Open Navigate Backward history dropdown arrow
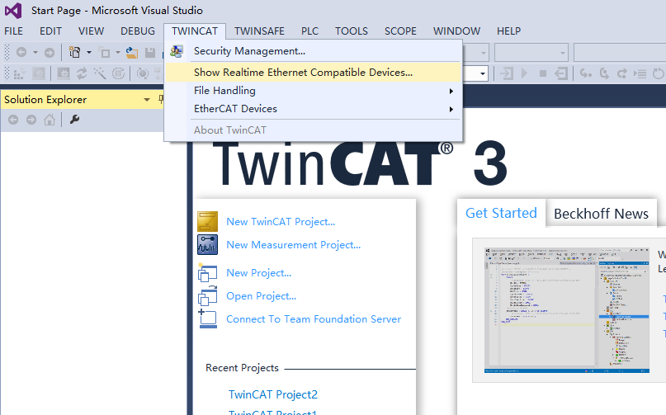The width and height of the screenshot is (666, 415). (x=35, y=53)
